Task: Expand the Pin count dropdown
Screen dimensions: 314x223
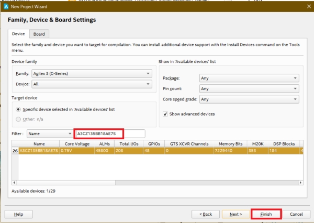Action: click(x=249, y=88)
